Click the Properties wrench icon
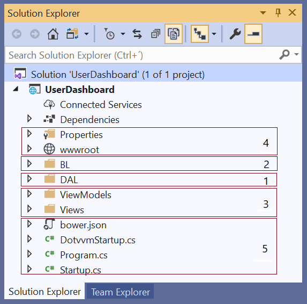Image resolution: width=307 pixels, height=304 pixels. pyautogui.click(x=235, y=34)
